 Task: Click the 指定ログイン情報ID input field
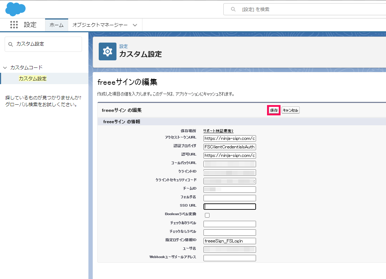point(230,241)
